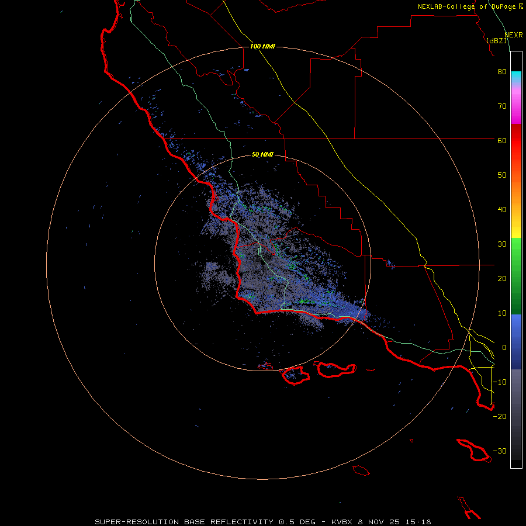Click the yellow band of the color bar
This screenshot has width=526, height=526.
click(x=516, y=231)
